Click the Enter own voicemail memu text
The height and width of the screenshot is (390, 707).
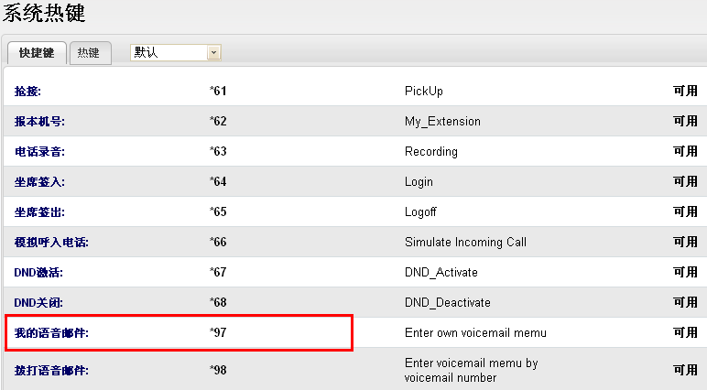point(475,333)
